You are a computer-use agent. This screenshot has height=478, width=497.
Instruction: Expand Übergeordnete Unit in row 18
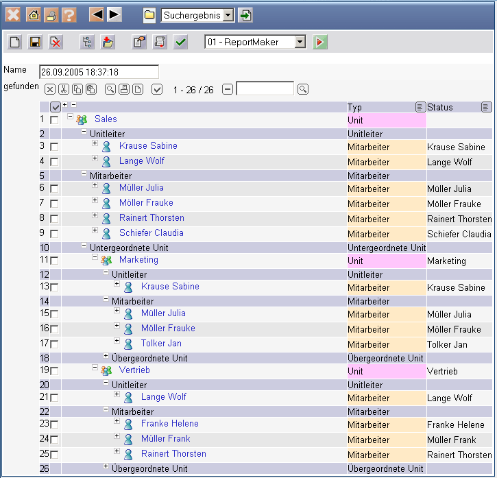(106, 357)
